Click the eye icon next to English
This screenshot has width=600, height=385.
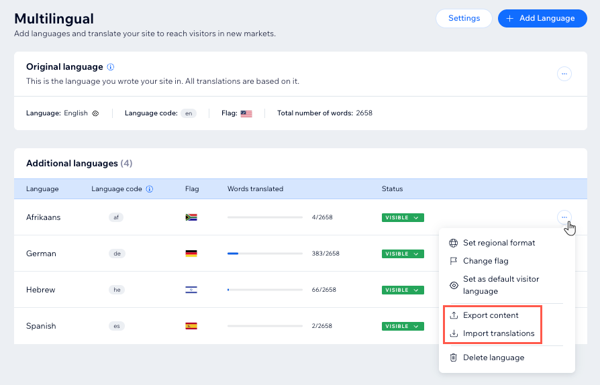coord(96,113)
